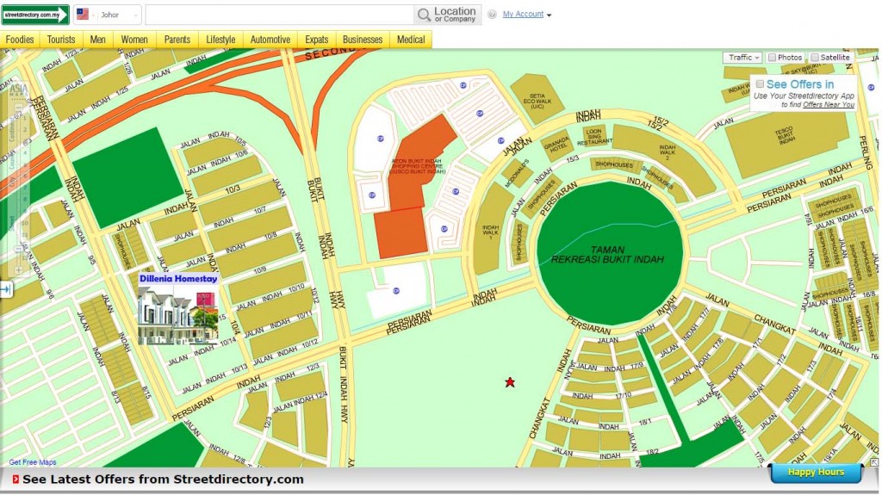Click the Malaysia flag icon
The image size is (882, 495).
[83, 15]
